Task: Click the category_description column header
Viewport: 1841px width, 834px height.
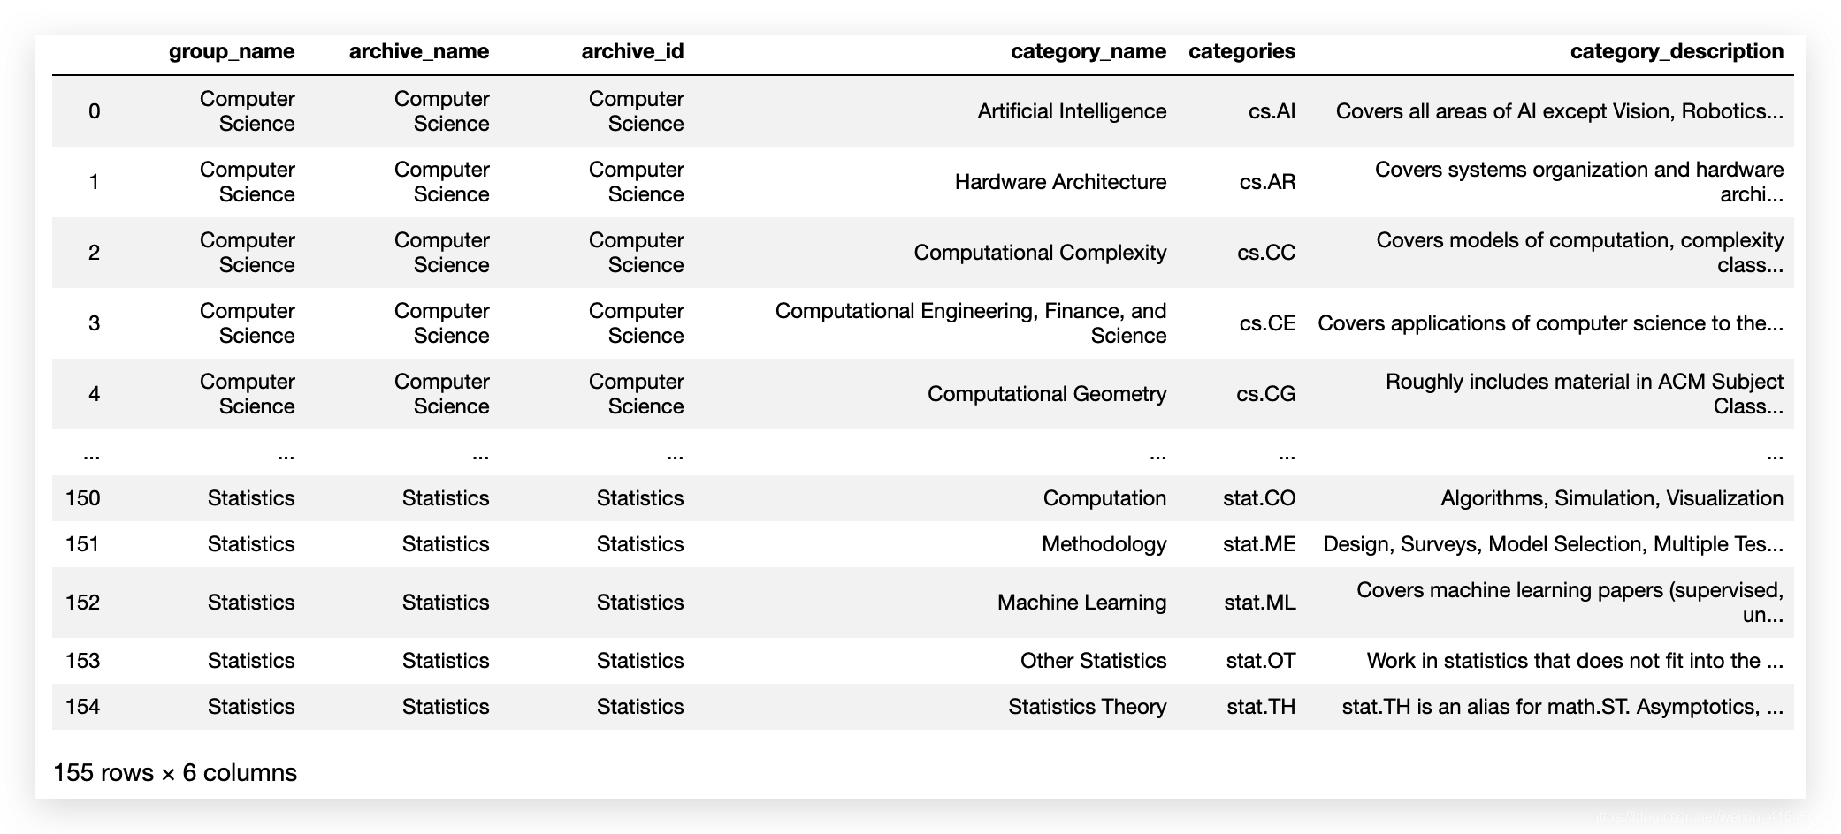Action: pos(1677,51)
